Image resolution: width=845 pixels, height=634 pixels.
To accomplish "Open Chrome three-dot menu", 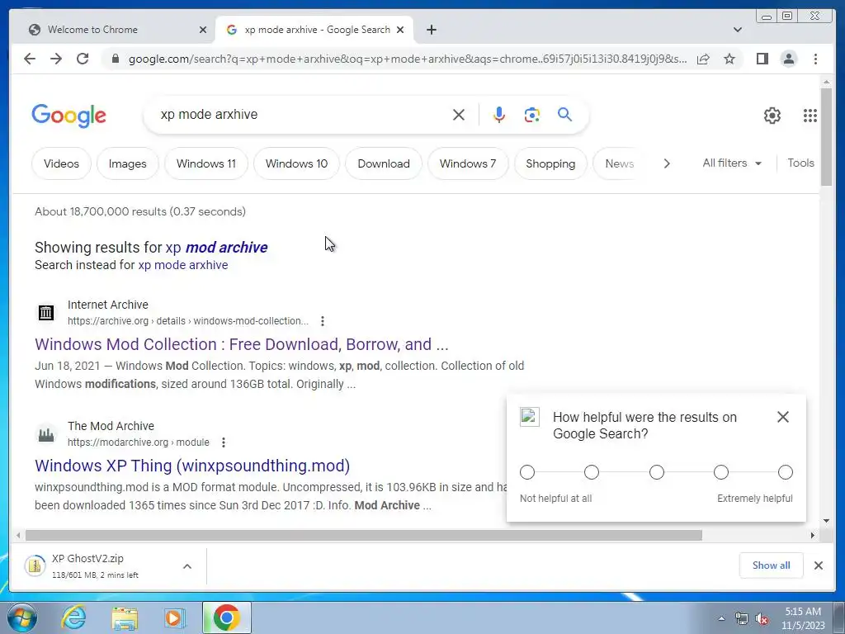I will [x=815, y=59].
